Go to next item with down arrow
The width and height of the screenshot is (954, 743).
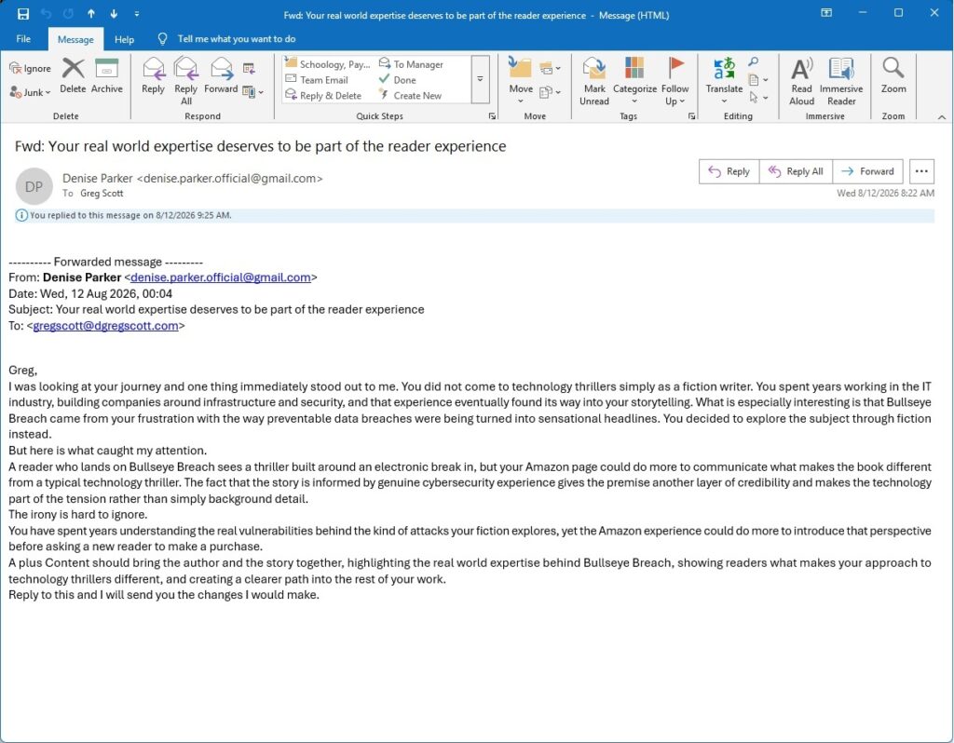click(x=114, y=13)
